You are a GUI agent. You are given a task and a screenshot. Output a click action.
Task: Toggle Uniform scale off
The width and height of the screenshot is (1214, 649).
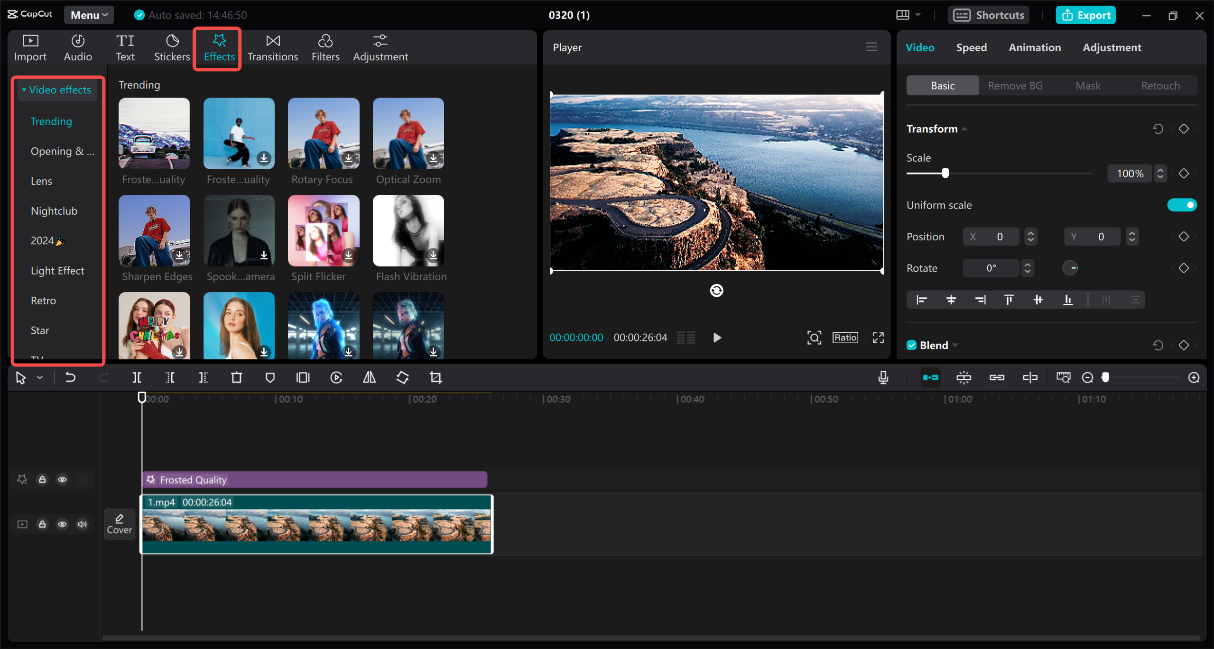(x=1181, y=205)
